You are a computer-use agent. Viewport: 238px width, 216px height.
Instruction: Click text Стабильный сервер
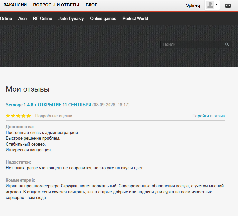(x=26, y=144)
